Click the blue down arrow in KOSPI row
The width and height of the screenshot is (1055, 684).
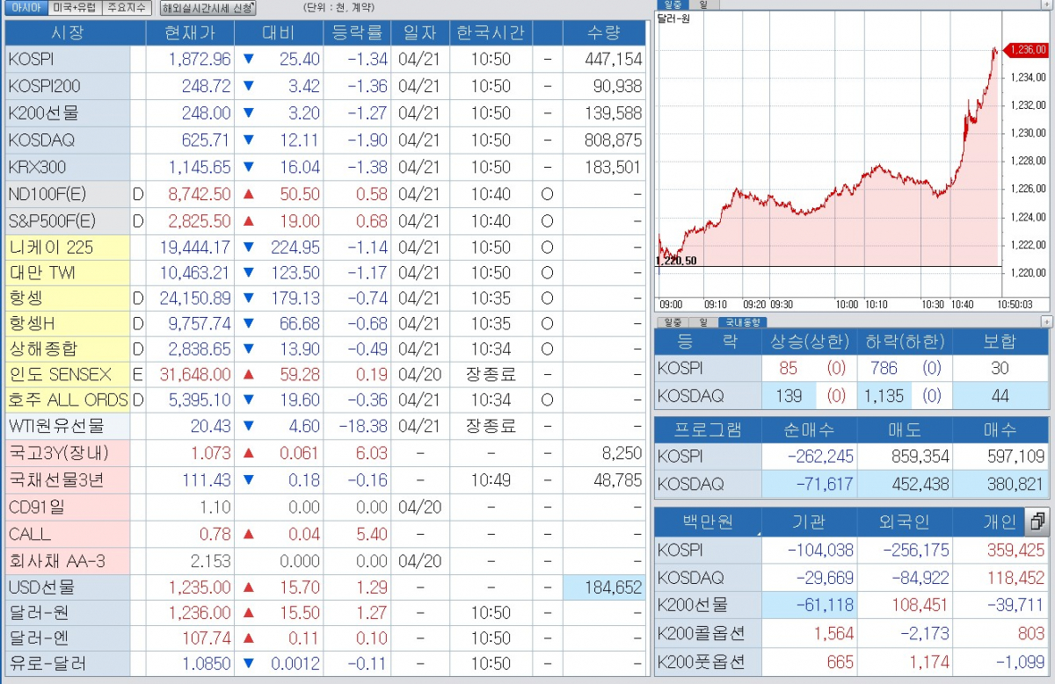click(247, 60)
